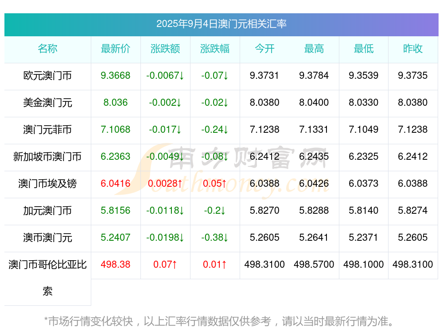
Task: Click change amount -0.0118↓
Action: [x=165, y=211]
